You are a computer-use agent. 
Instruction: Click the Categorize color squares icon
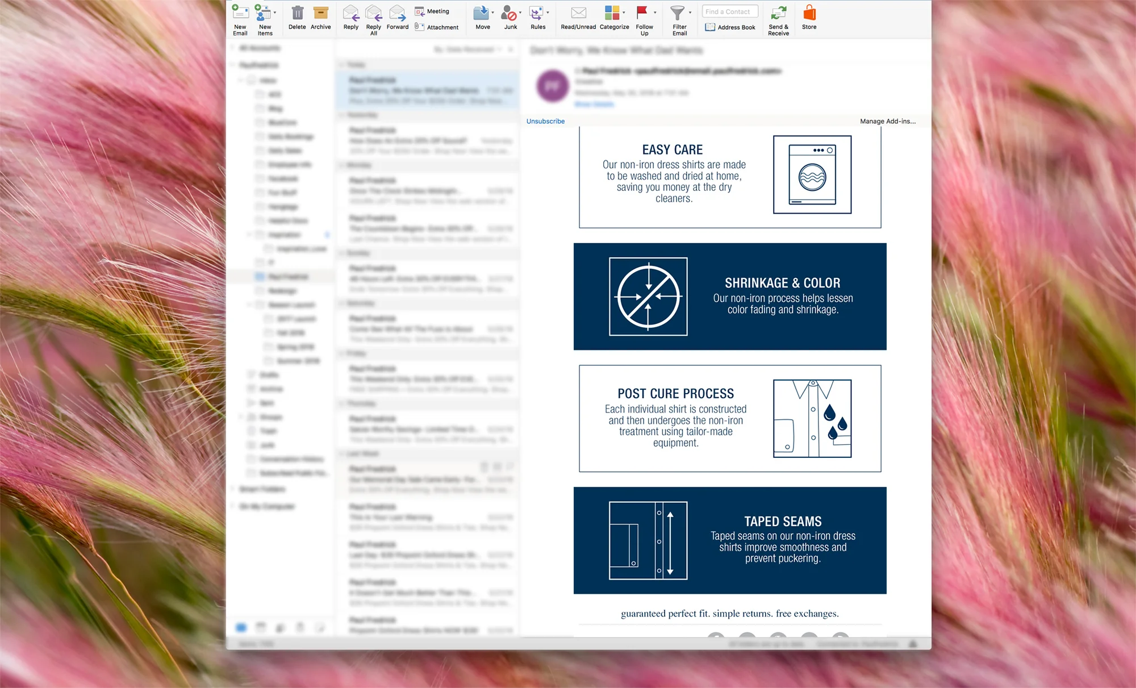coord(612,12)
